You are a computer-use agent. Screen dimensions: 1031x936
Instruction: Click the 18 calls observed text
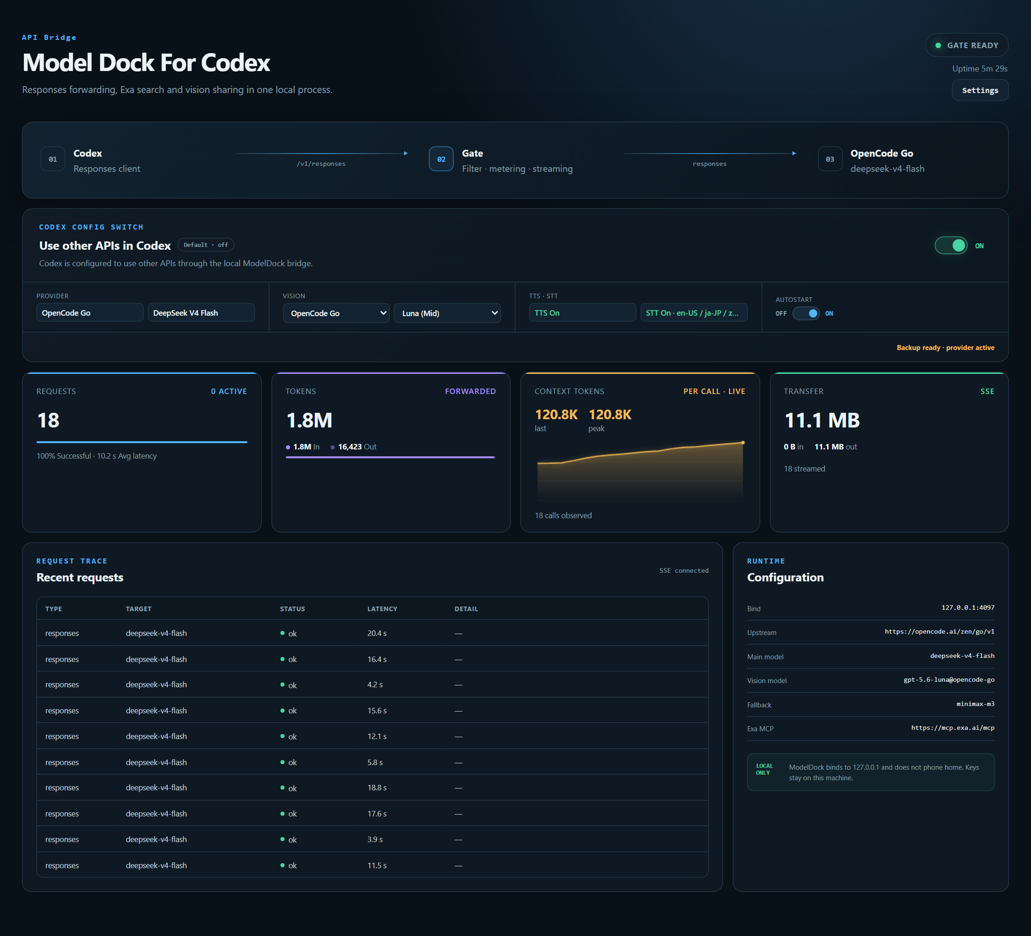[x=563, y=515]
